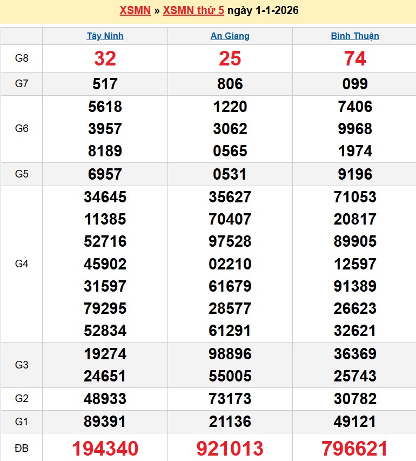
Task: Click the G1 row label
Action: pos(22,422)
